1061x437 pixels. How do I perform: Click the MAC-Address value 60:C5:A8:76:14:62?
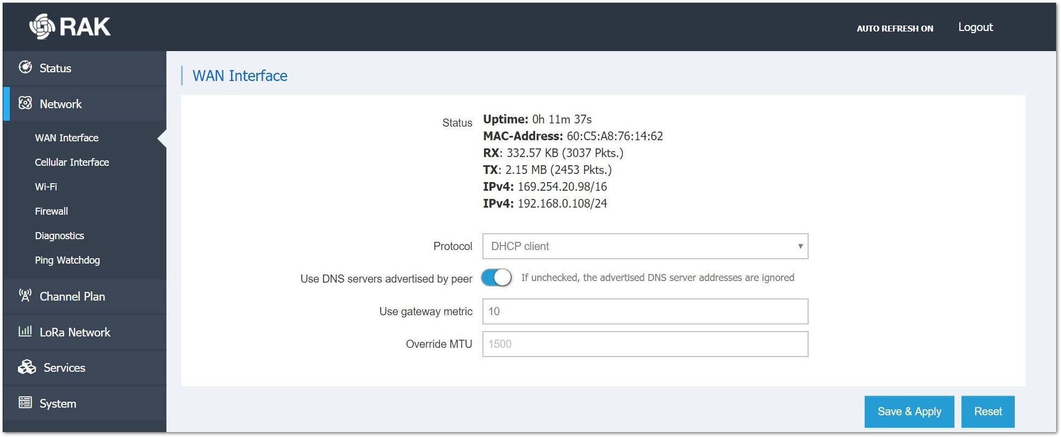pos(615,136)
